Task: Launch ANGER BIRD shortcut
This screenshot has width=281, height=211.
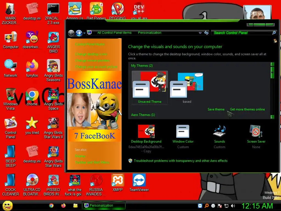Action: click(x=53, y=42)
